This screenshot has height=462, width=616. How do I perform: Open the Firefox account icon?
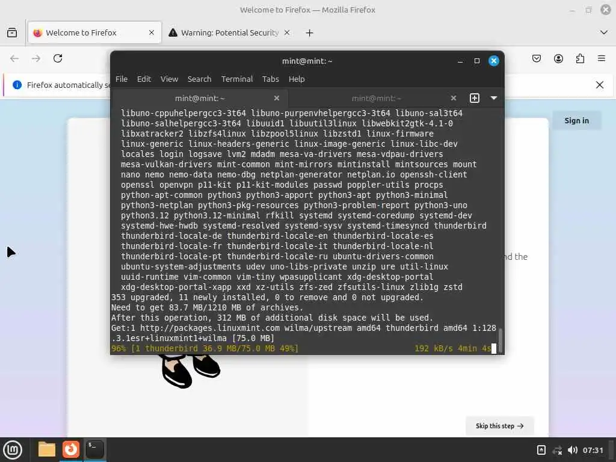pos(558,58)
